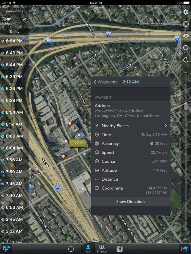Viewport: 191px width, 254px height.
Task: Select the Altitude row
Action: point(131,170)
